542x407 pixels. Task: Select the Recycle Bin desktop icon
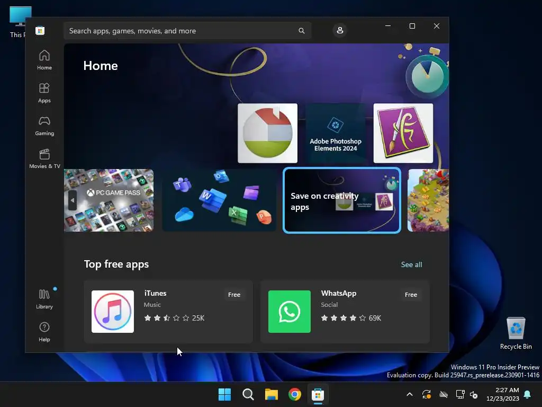(x=516, y=333)
